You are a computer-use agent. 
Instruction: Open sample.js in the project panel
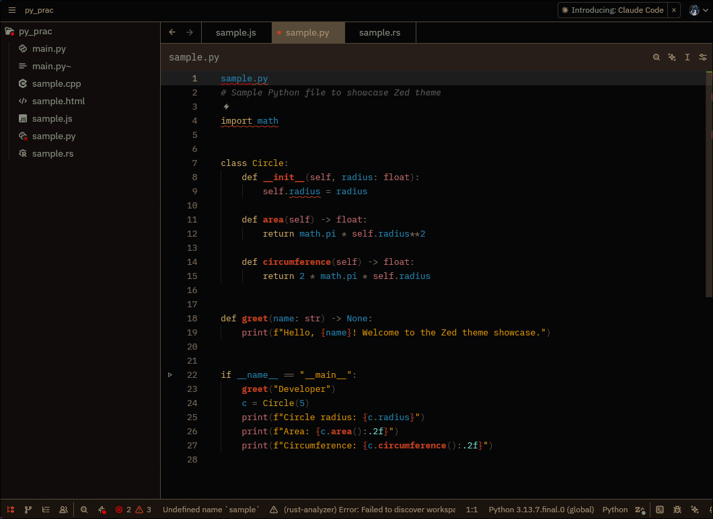[x=52, y=118]
